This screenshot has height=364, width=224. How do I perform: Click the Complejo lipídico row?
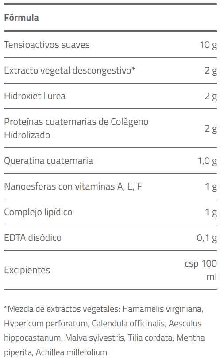[111, 212]
